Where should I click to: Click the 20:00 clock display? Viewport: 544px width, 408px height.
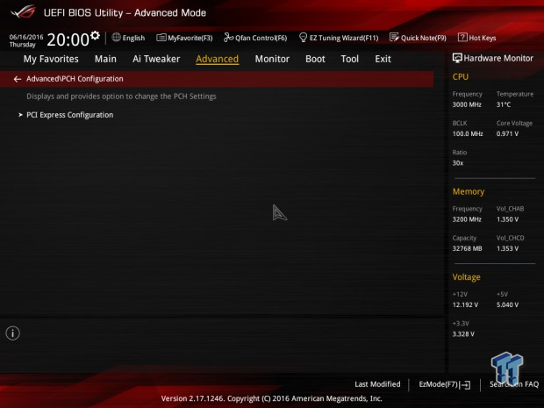click(x=68, y=39)
